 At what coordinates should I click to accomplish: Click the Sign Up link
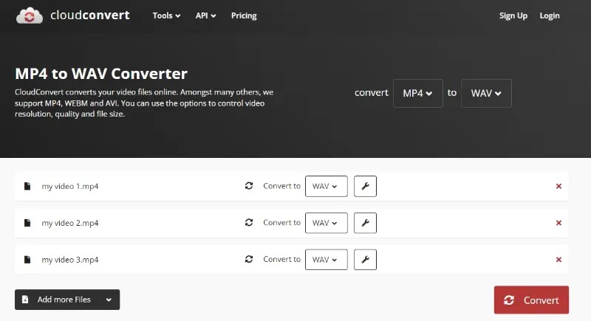(x=513, y=15)
